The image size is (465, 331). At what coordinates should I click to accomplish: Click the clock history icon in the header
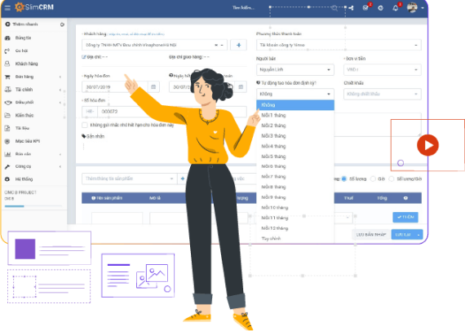[380, 8]
